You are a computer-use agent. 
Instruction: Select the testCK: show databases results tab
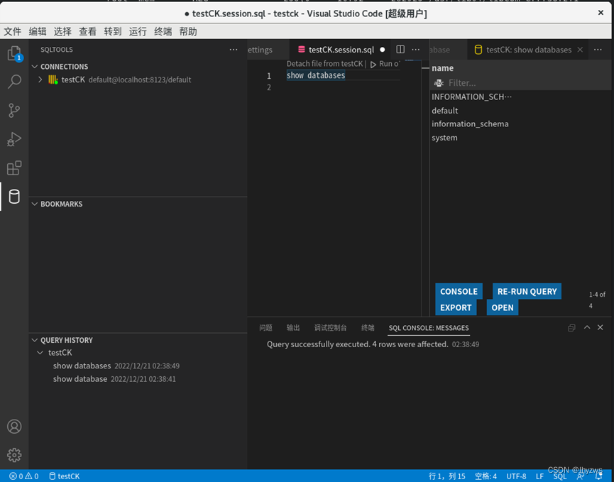[528, 50]
